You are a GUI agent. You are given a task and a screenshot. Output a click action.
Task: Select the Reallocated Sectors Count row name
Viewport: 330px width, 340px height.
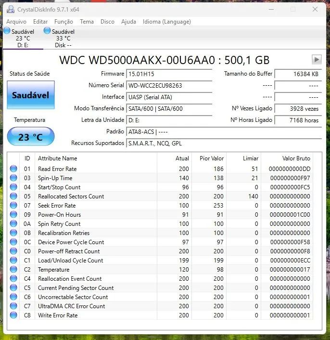click(71, 196)
